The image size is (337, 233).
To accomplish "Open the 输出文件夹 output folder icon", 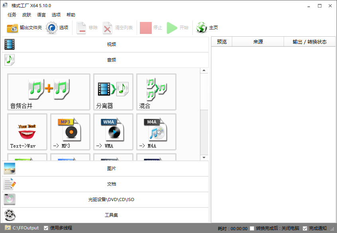I will tap(12, 28).
